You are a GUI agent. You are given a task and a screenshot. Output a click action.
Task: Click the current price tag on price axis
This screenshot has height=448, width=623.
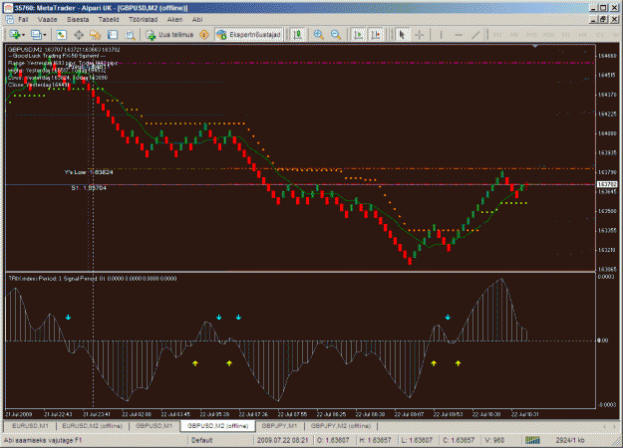point(607,184)
